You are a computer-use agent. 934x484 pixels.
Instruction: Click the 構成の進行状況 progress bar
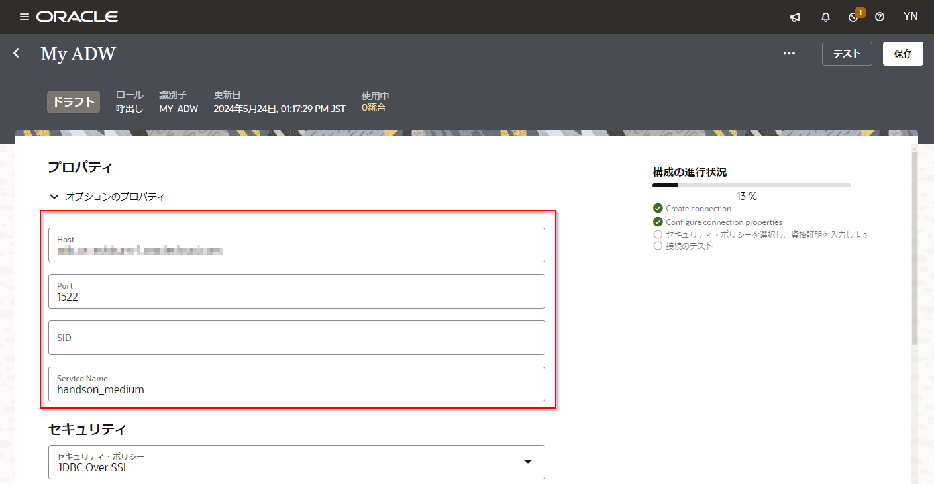(x=751, y=185)
